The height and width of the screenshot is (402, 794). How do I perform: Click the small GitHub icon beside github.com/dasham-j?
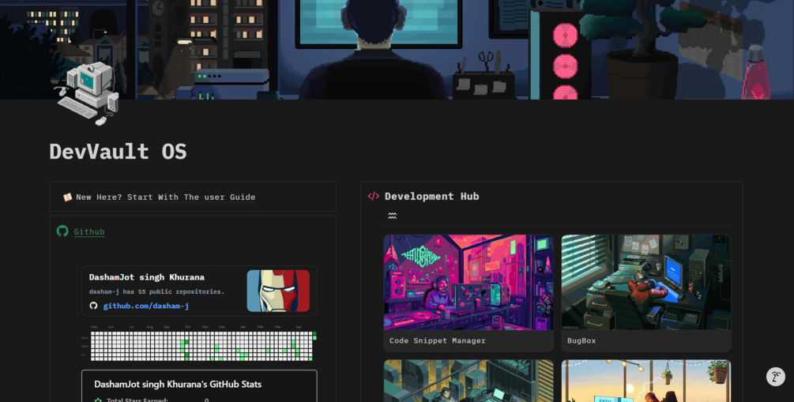(x=94, y=306)
